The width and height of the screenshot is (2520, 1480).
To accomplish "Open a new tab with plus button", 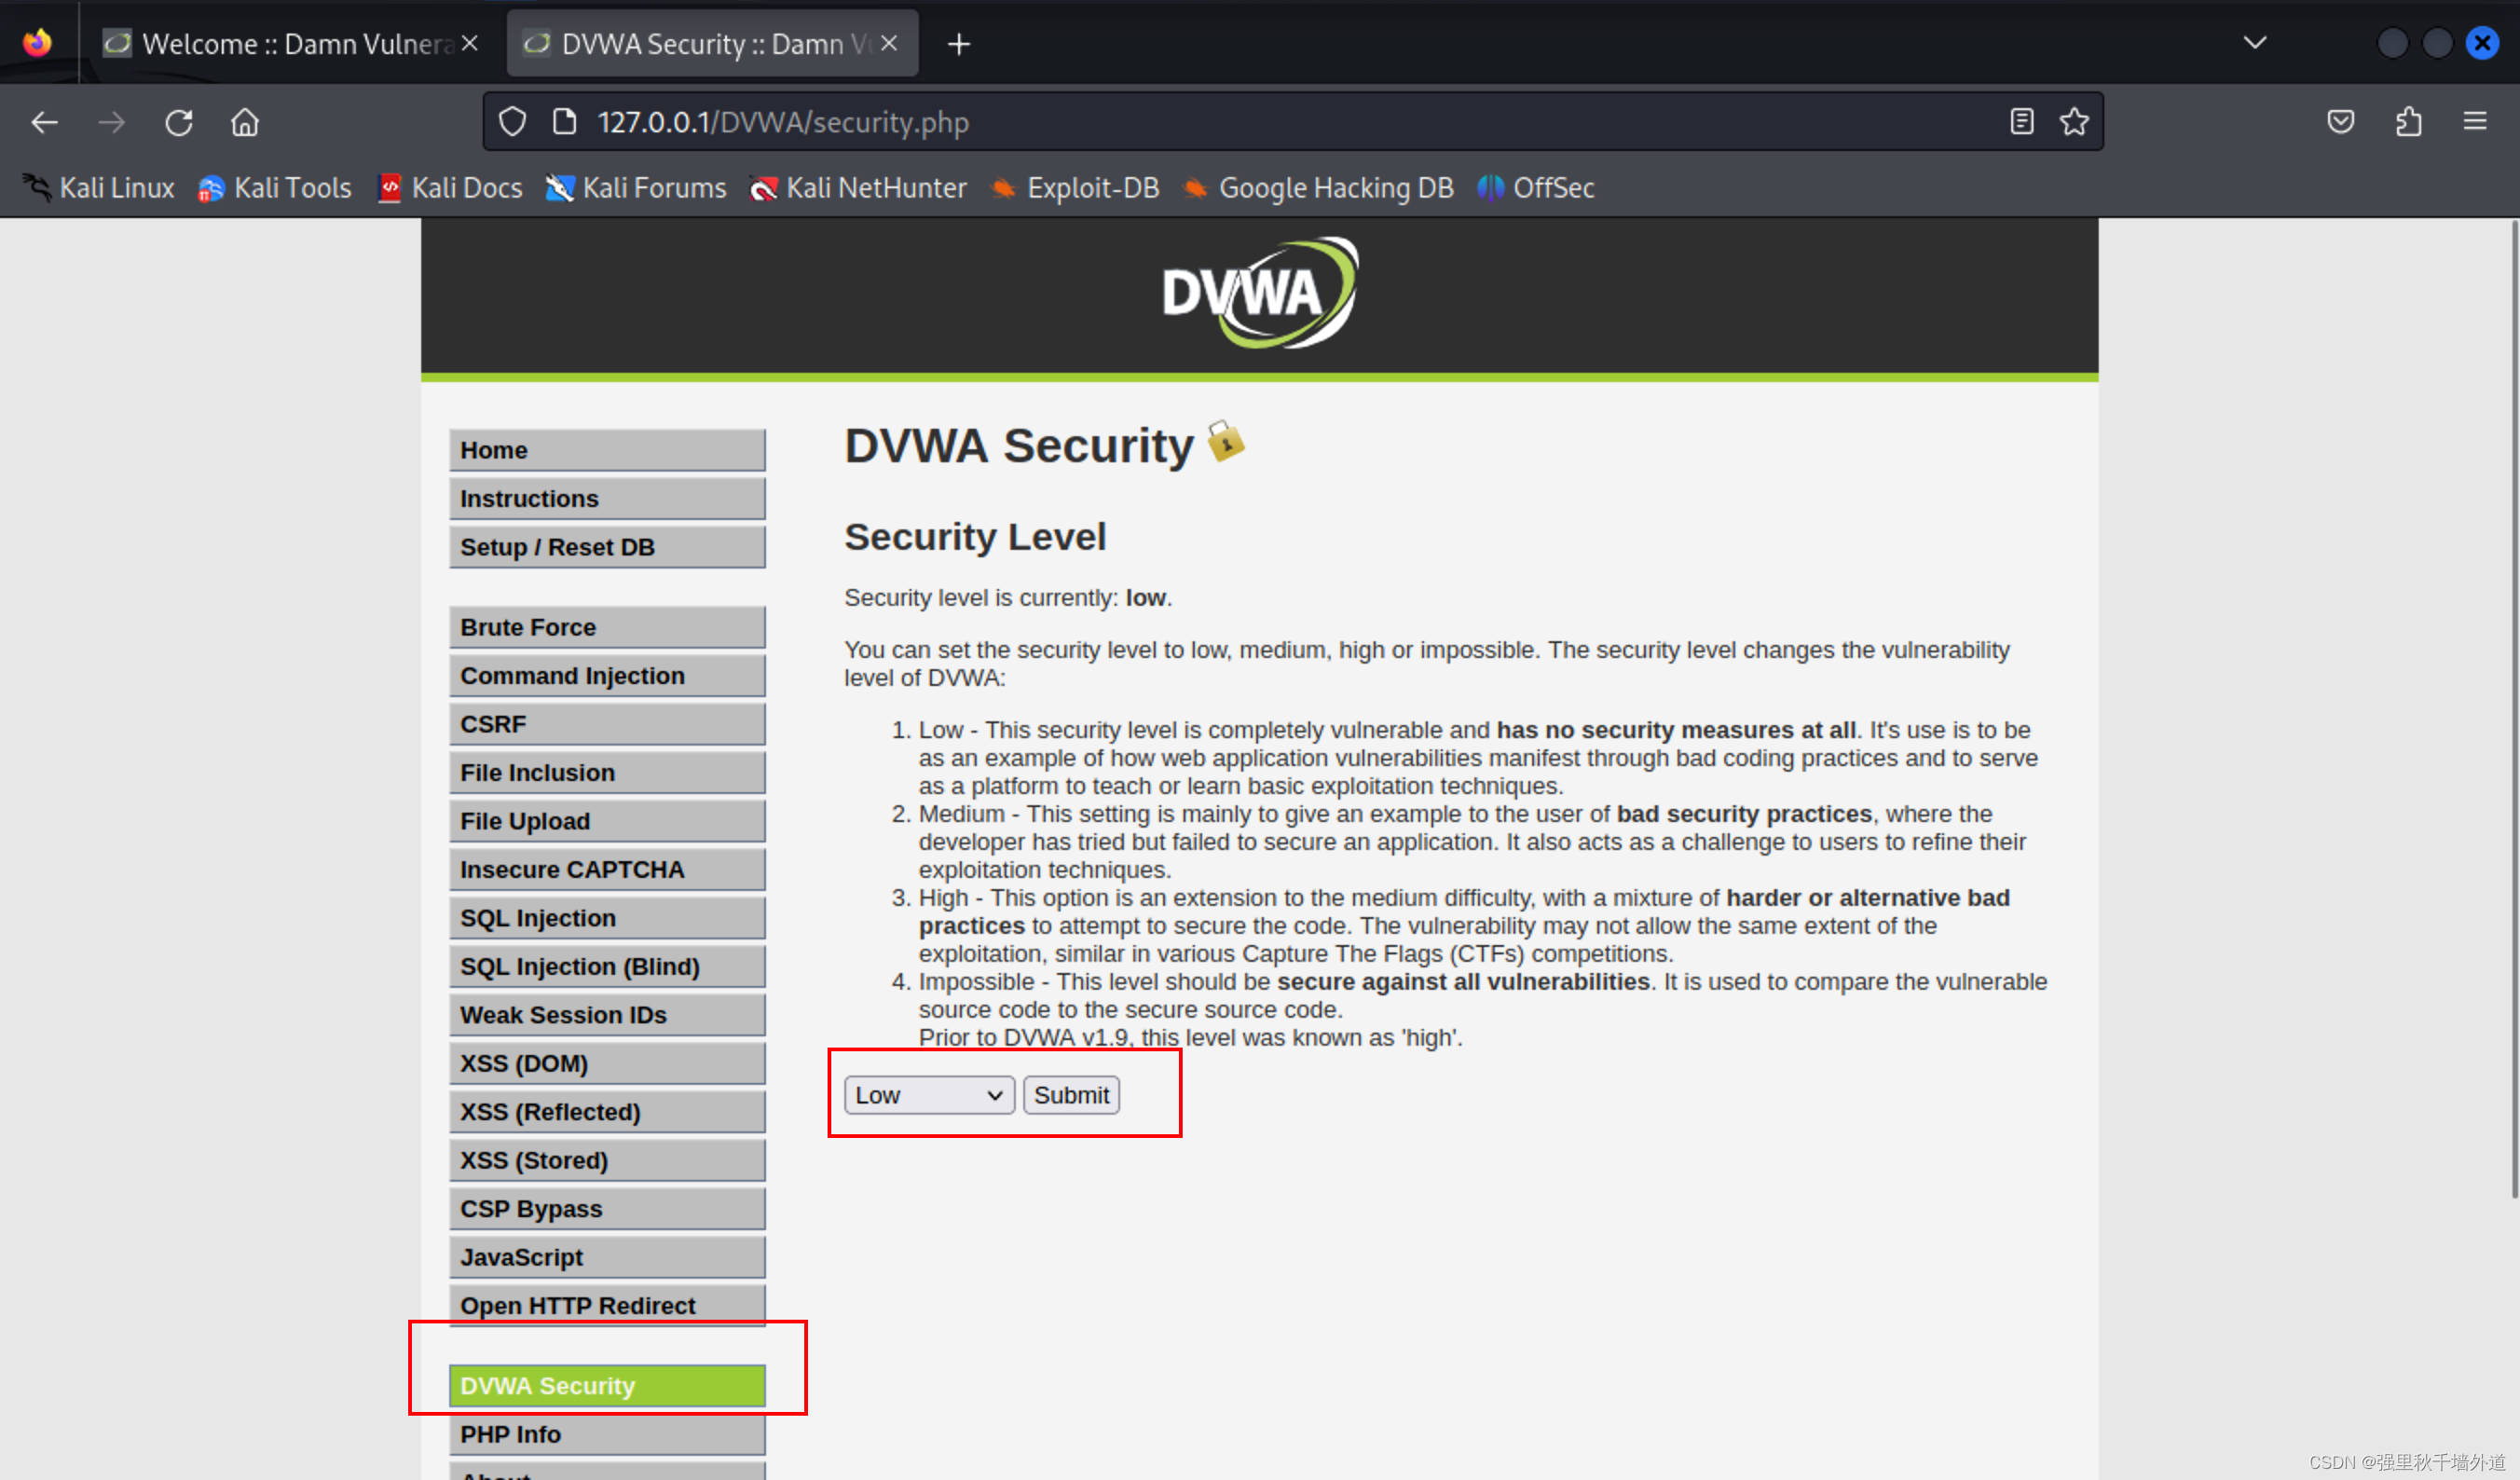I will [x=958, y=44].
